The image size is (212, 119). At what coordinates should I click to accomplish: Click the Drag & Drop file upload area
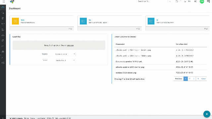[59, 45]
